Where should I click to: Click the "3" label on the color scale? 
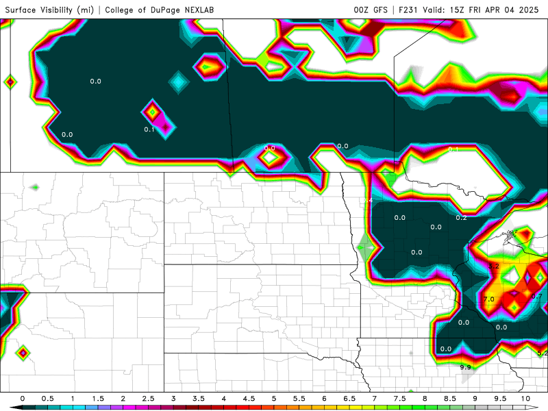173,399
